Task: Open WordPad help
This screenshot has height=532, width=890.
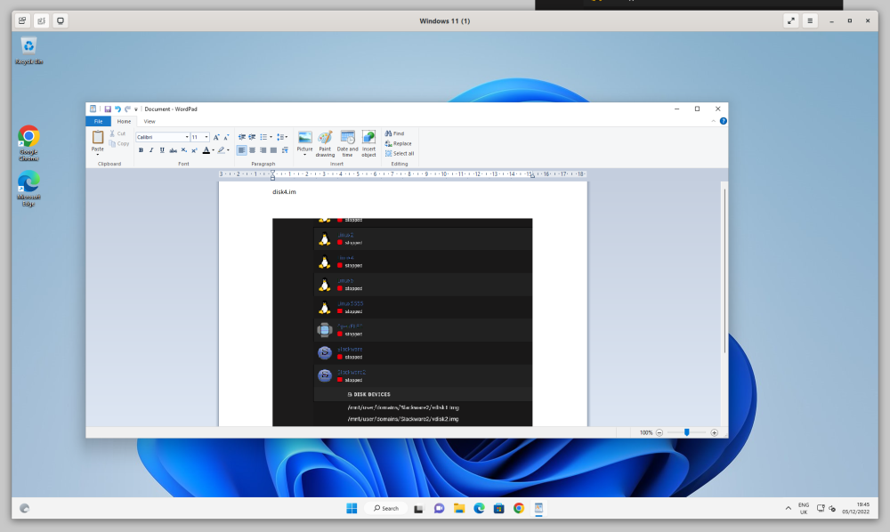Action: 723,121
